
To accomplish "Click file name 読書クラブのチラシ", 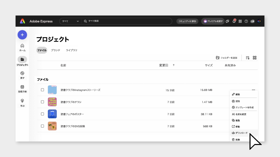I will click(71, 102).
